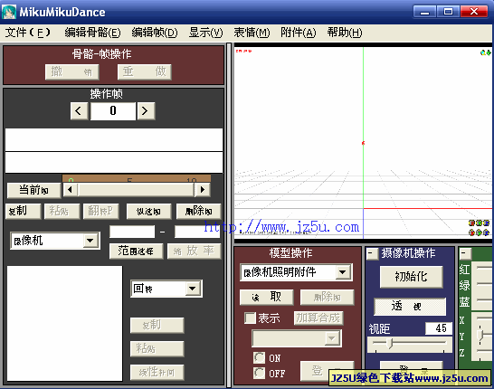
Task: Click the 加算合成 button
Action: (x=318, y=318)
